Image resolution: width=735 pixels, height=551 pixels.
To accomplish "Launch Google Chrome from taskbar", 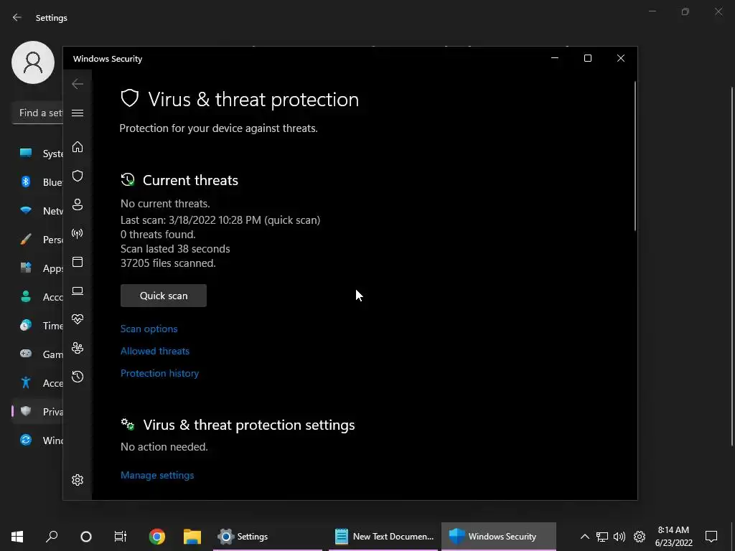I will [157, 537].
